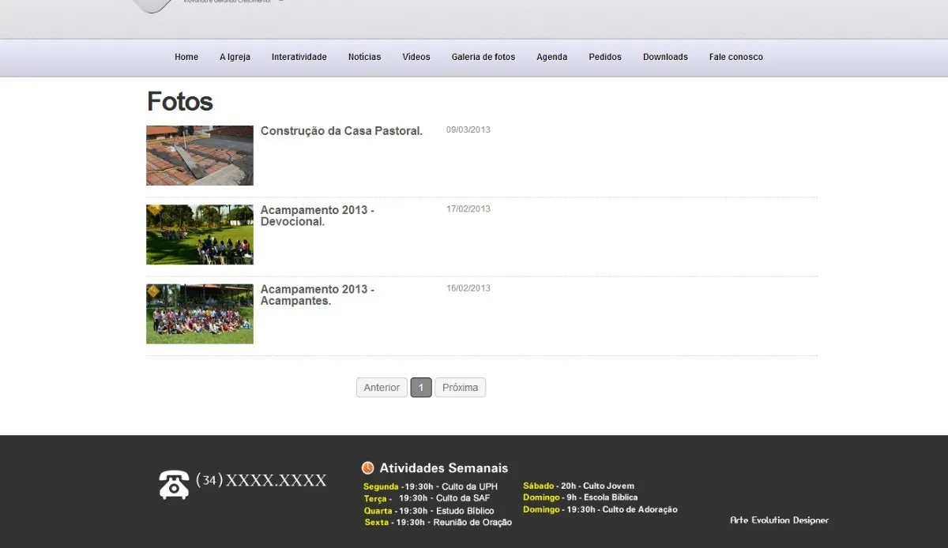Screen dimensions: 948x548
Task: Select page 1 in the pagination
Action: coord(421,388)
